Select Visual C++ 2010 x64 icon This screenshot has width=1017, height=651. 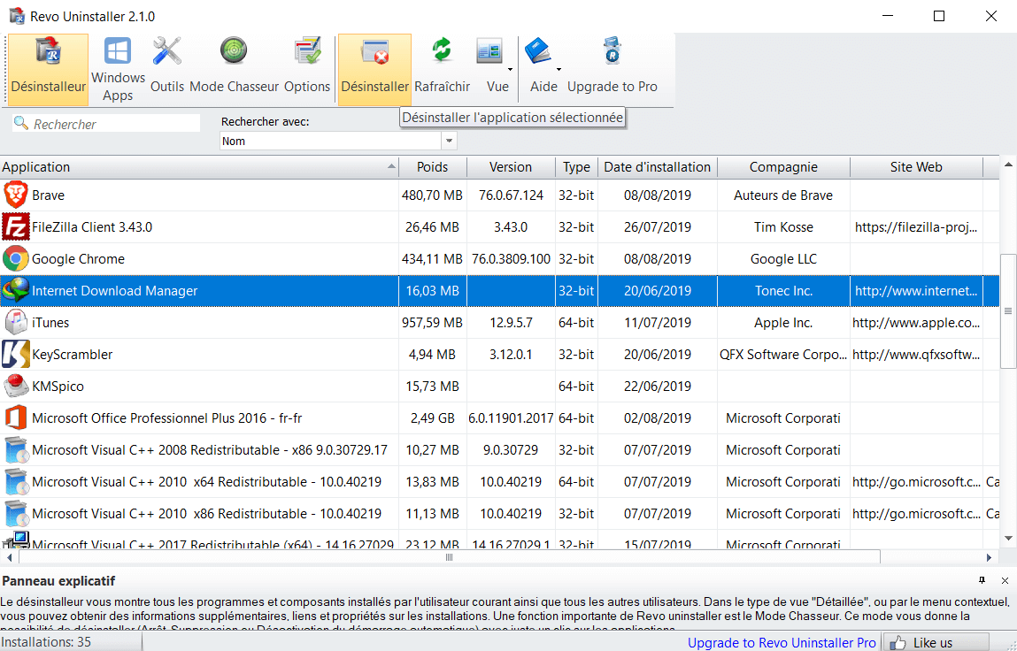[x=15, y=481]
